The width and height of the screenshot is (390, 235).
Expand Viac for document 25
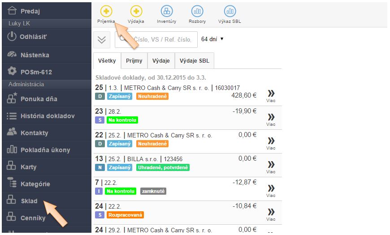point(271,95)
